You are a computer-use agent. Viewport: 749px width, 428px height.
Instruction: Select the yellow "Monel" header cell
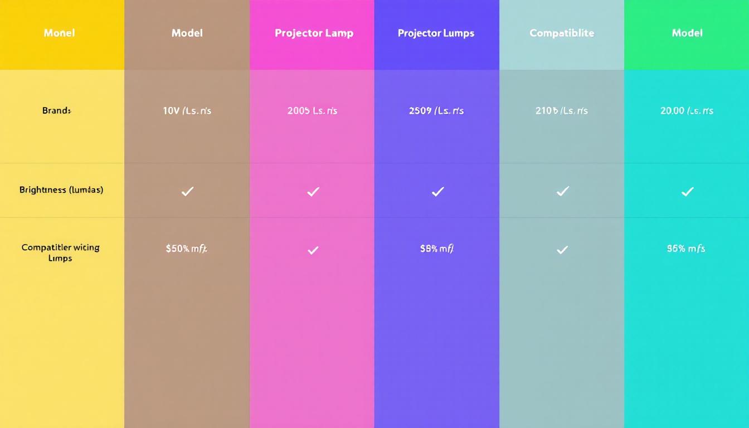(x=60, y=33)
